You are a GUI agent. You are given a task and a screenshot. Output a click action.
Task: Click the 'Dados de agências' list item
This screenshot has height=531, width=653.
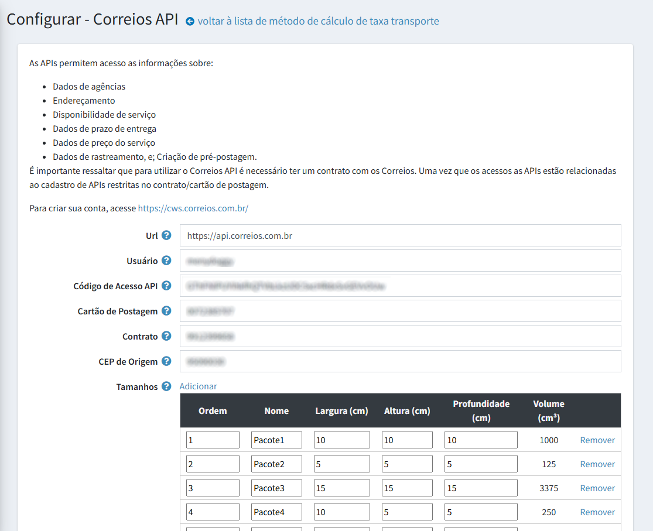pos(88,87)
